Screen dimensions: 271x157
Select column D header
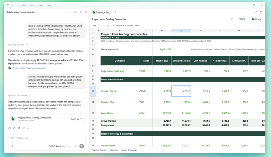pyautogui.click(x=162, y=31)
